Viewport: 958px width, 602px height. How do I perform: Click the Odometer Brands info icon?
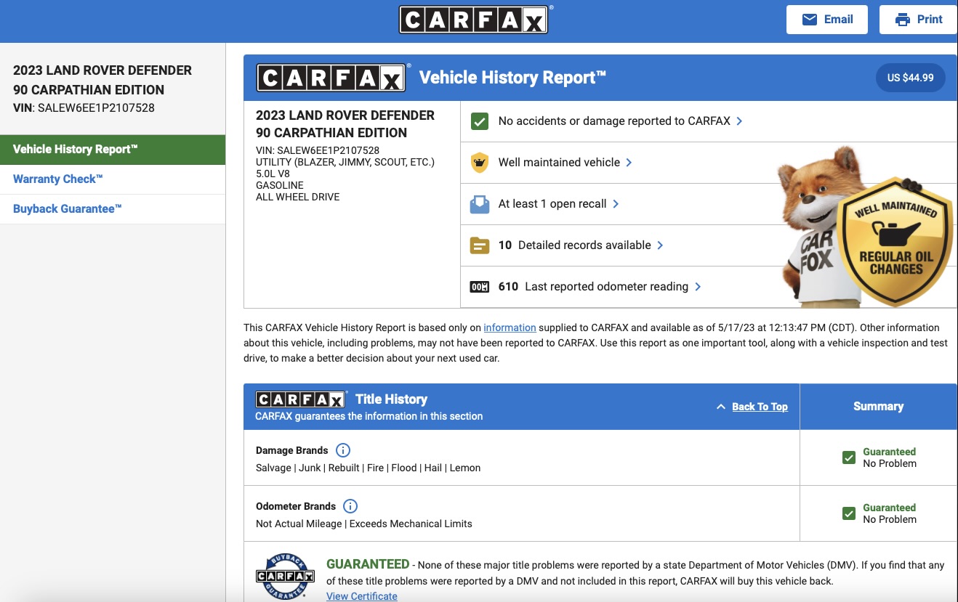350,506
